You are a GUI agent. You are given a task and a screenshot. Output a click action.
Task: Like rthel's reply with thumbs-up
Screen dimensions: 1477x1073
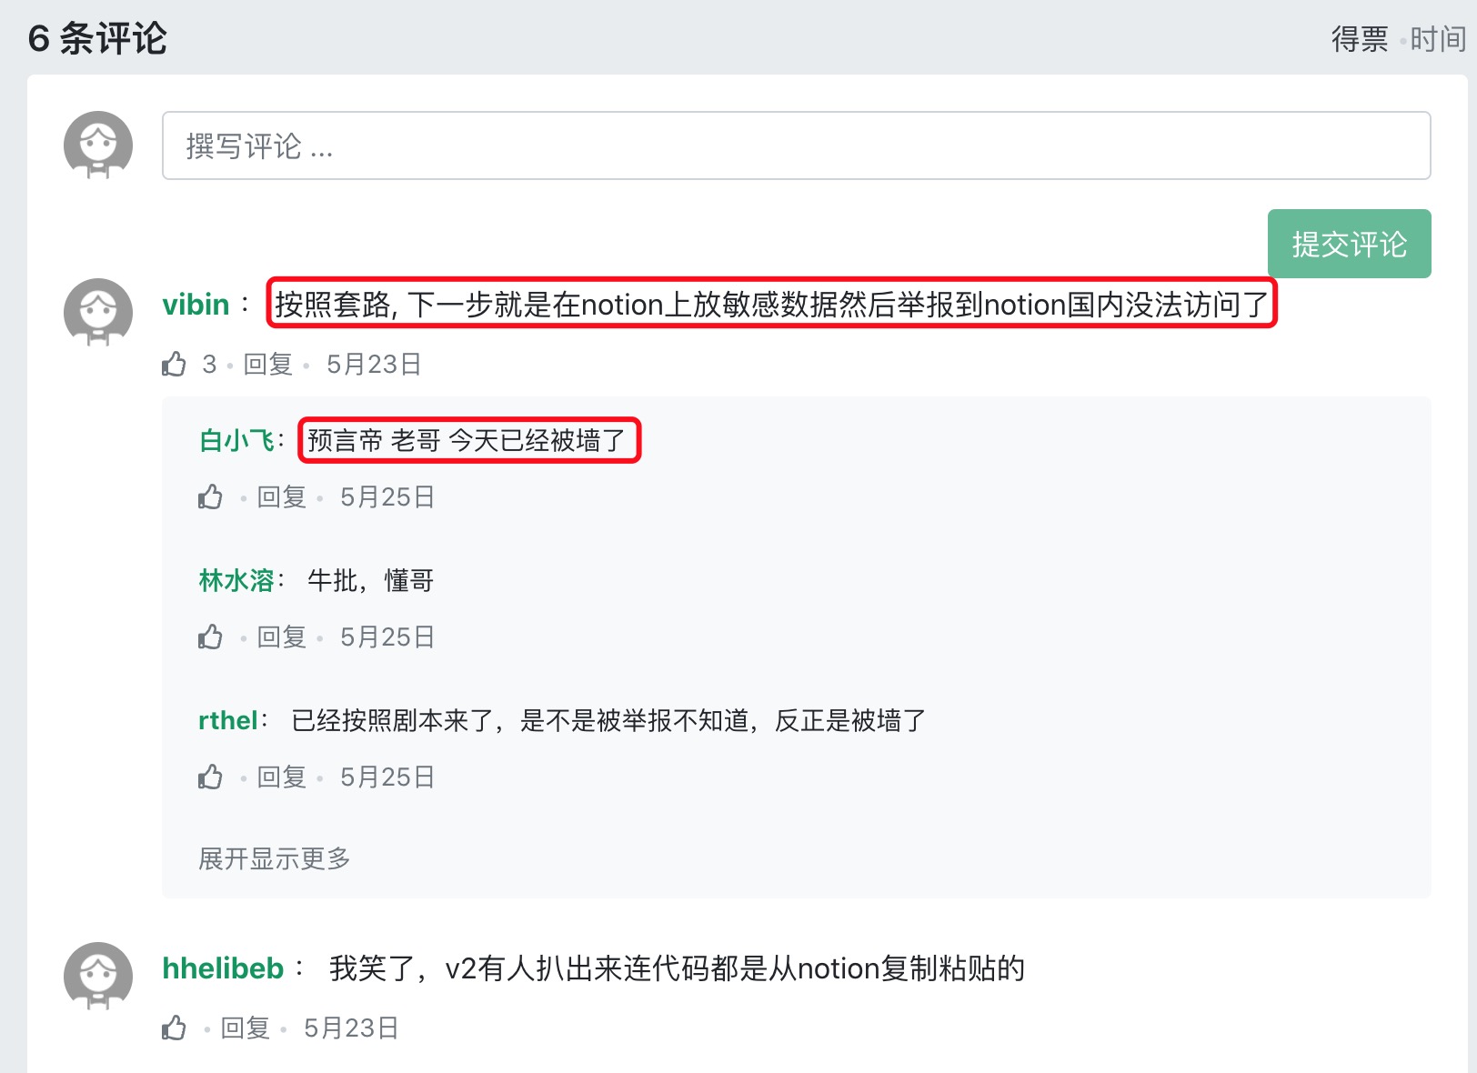tap(210, 777)
